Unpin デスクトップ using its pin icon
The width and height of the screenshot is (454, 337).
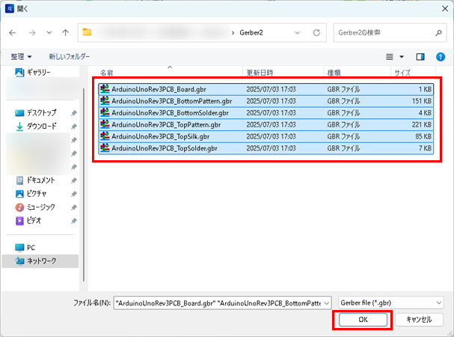[x=74, y=113]
